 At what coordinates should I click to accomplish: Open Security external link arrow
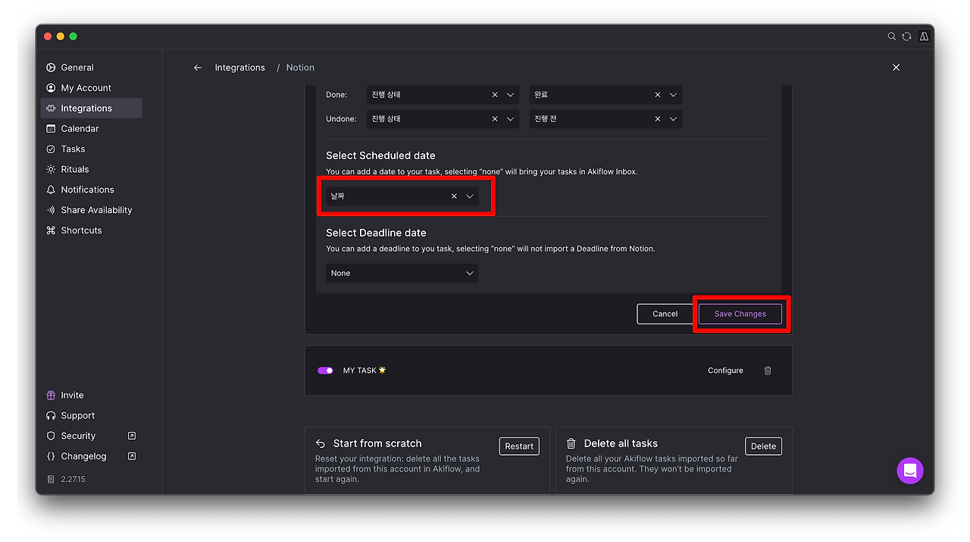(132, 436)
